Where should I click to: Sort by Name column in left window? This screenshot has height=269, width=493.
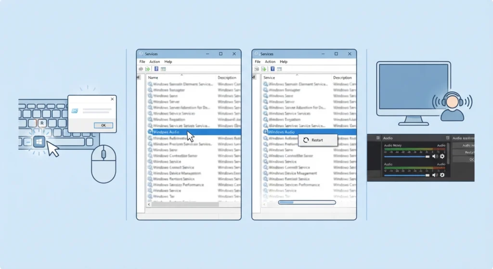point(153,77)
